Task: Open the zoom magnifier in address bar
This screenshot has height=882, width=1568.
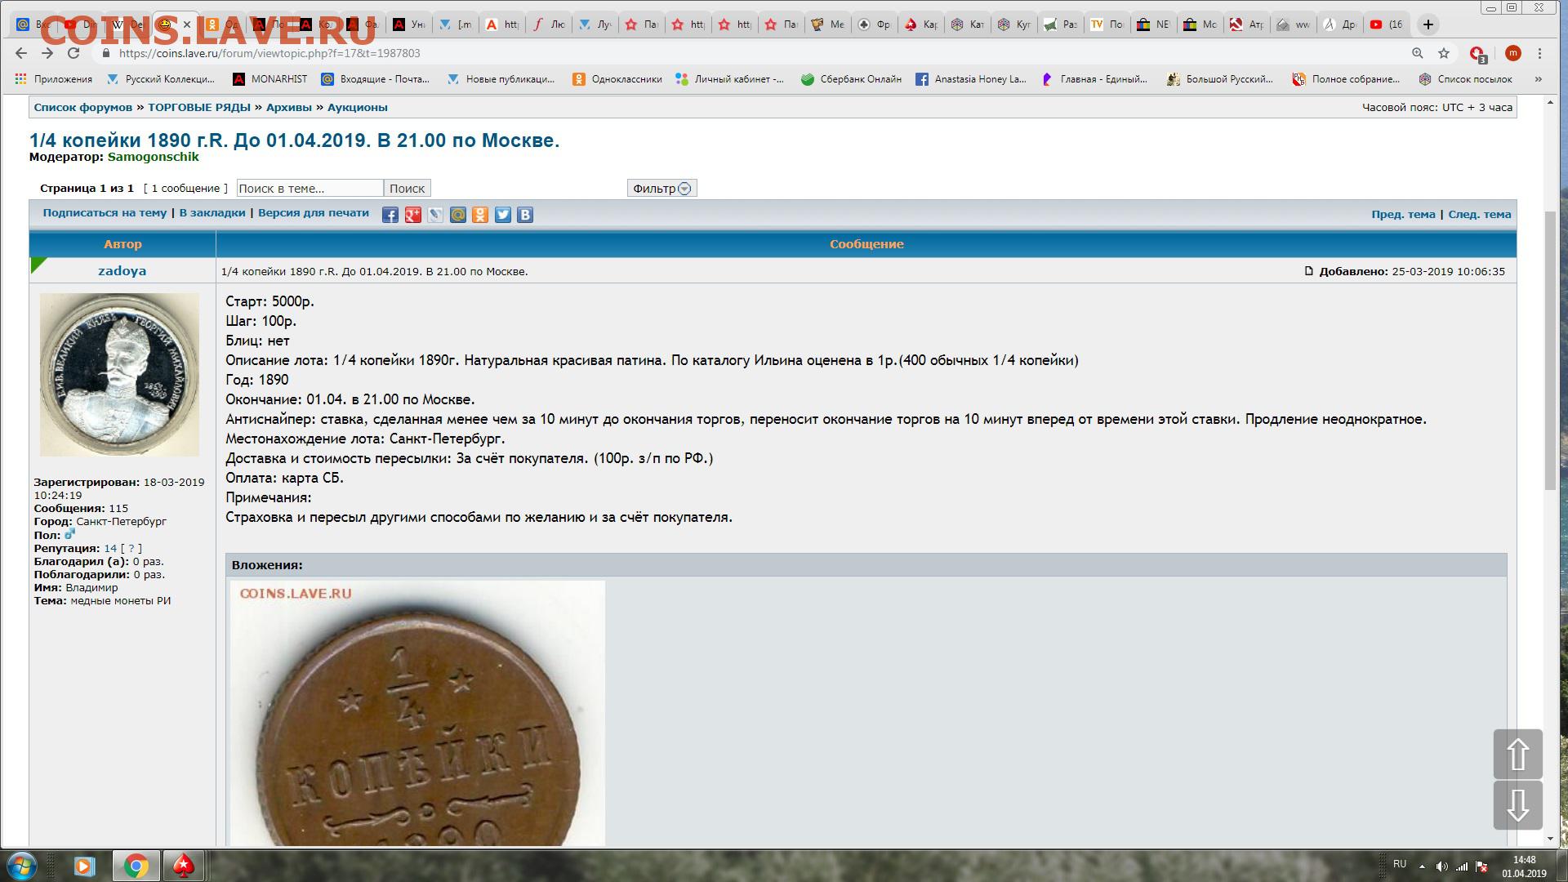Action: [x=1418, y=53]
